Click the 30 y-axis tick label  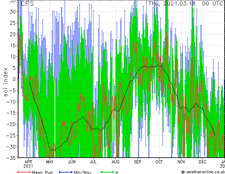click(13, 12)
